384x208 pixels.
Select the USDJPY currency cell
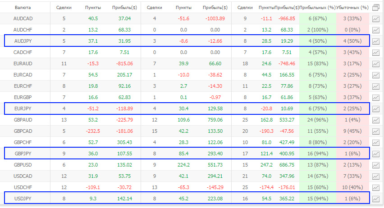click(x=23, y=199)
